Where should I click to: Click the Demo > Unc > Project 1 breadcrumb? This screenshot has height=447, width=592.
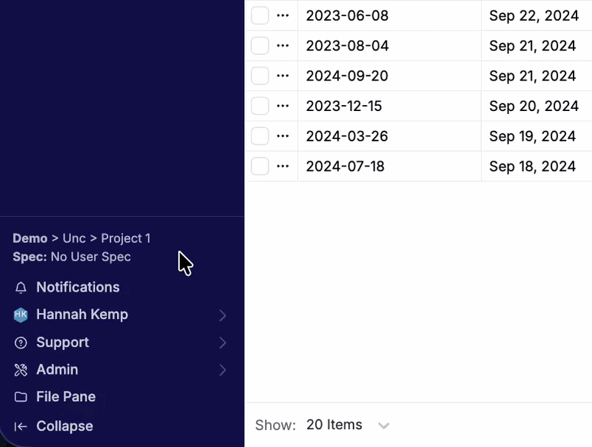point(81,238)
